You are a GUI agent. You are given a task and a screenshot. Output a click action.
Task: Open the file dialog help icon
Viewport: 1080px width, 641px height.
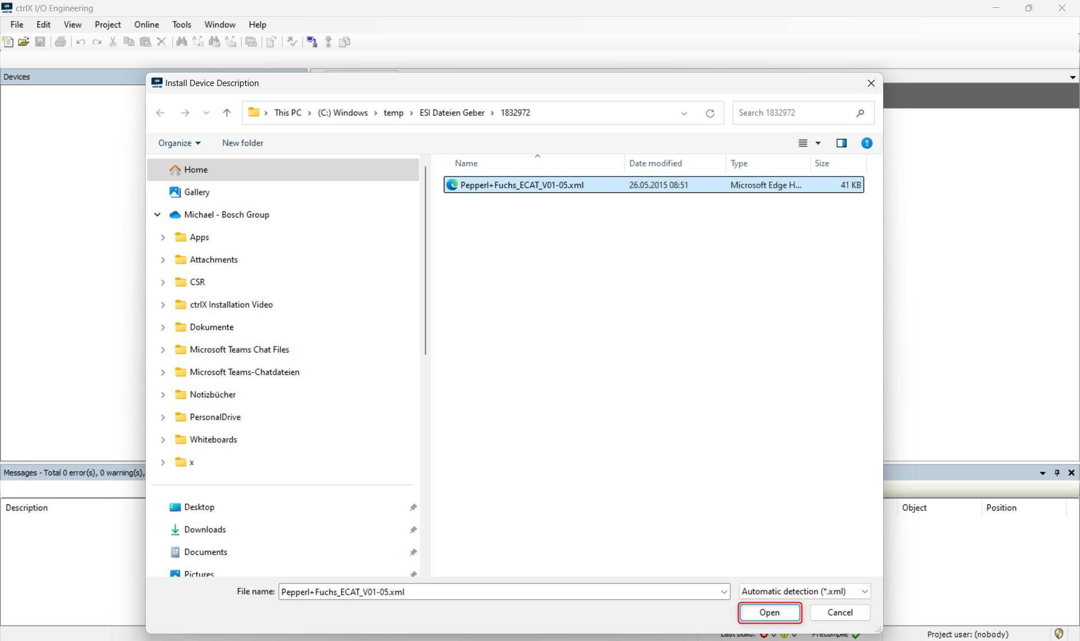click(x=867, y=143)
